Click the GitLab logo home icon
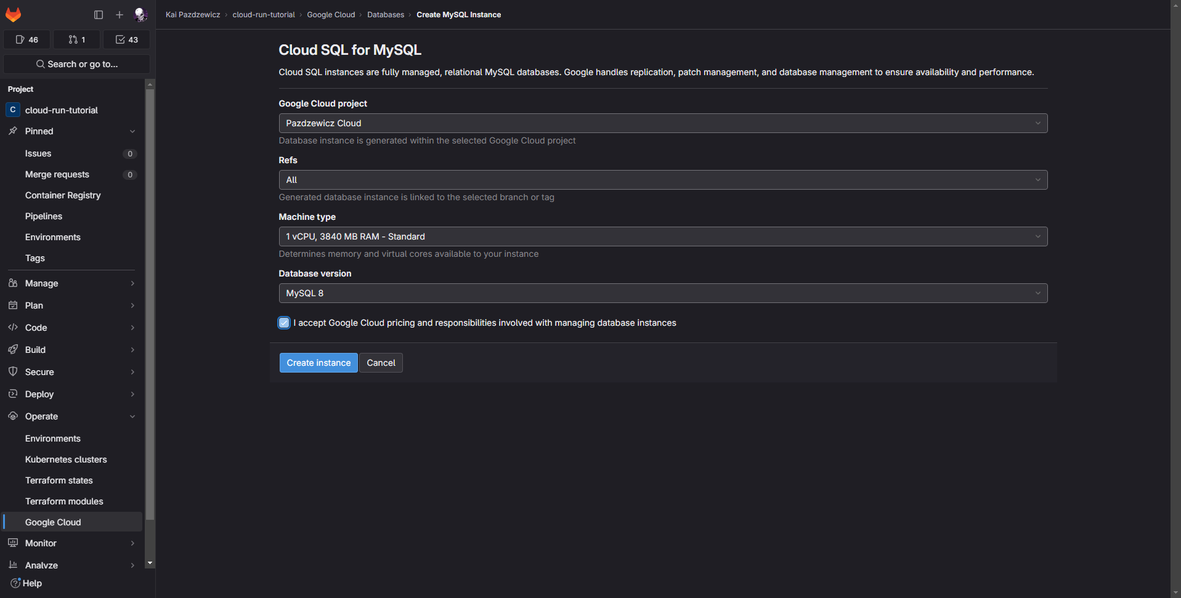This screenshot has width=1181, height=598. pyautogui.click(x=13, y=14)
